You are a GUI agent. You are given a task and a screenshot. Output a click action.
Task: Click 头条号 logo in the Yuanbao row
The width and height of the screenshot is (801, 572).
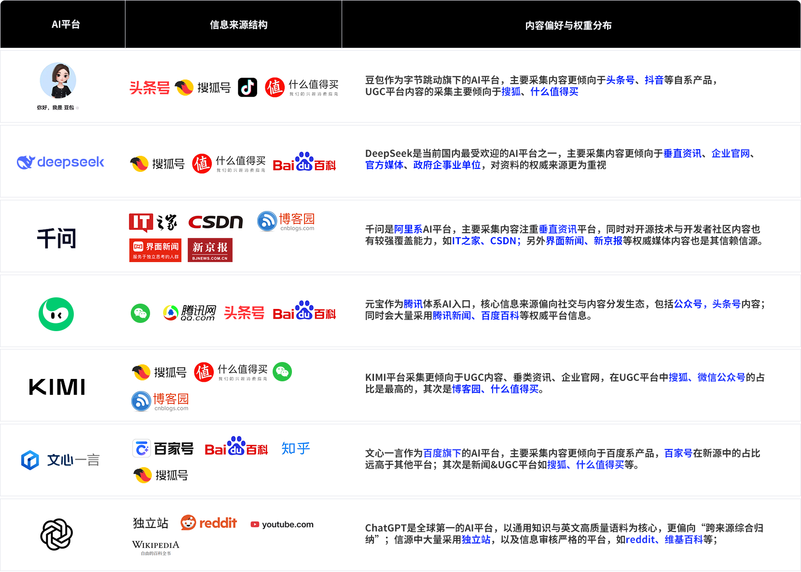244,313
